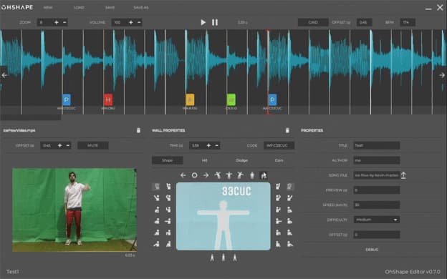Move wall pose right with right arrow icon

coord(206,175)
